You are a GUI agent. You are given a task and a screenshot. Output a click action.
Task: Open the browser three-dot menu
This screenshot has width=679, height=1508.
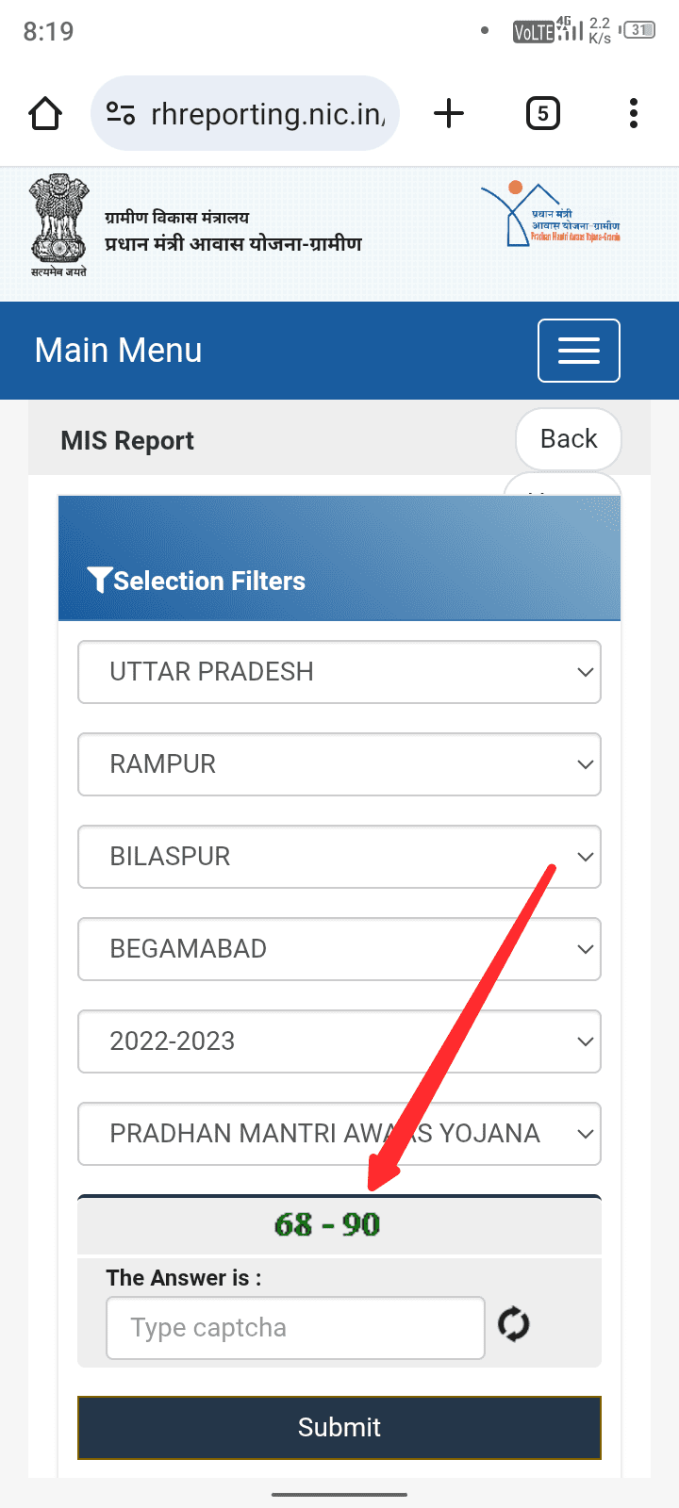[633, 114]
